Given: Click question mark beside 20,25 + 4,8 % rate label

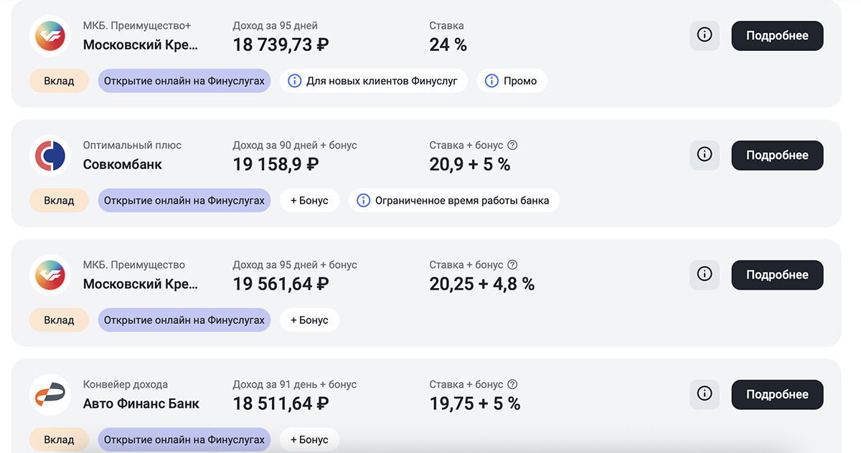Looking at the screenshot, I should coord(512,265).
